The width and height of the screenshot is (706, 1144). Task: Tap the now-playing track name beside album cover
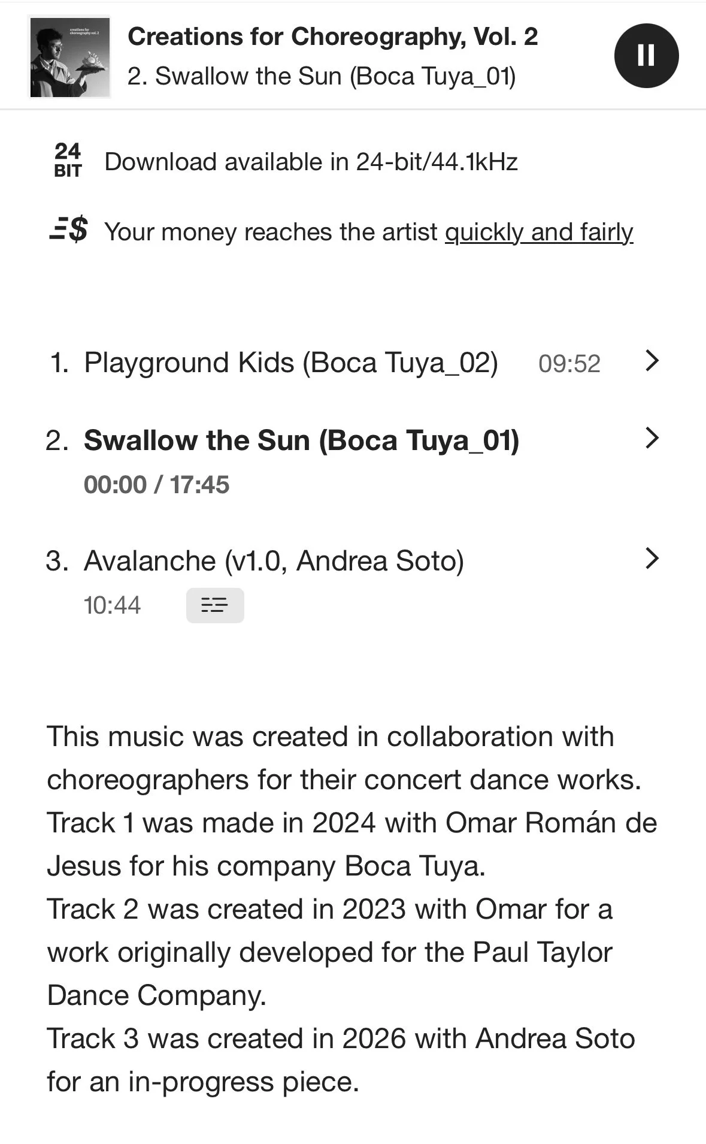(x=322, y=76)
